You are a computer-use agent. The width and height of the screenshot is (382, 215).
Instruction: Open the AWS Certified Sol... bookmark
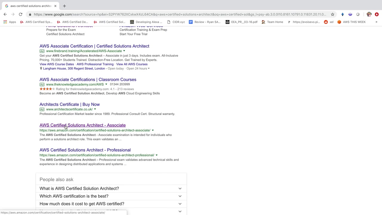tap(110, 22)
